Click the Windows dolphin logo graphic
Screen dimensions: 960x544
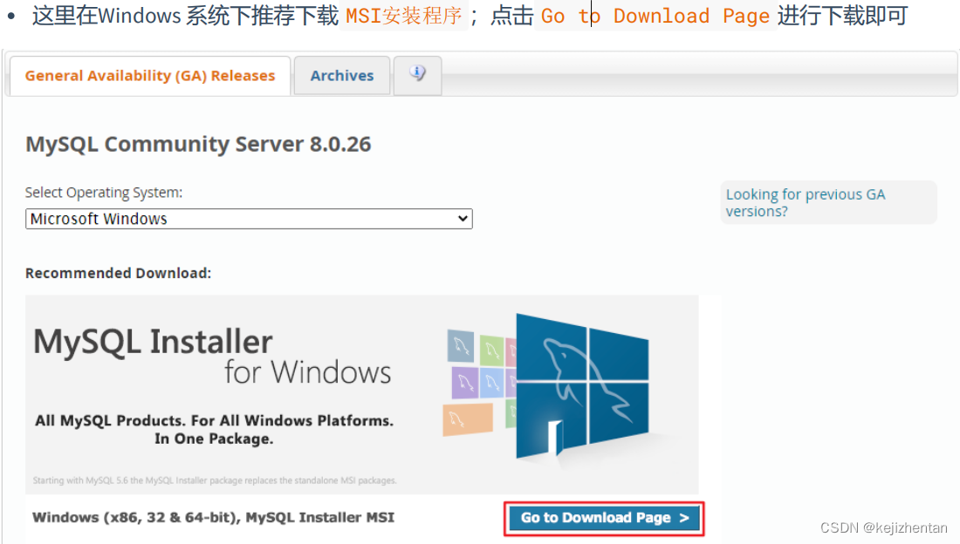(581, 385)
